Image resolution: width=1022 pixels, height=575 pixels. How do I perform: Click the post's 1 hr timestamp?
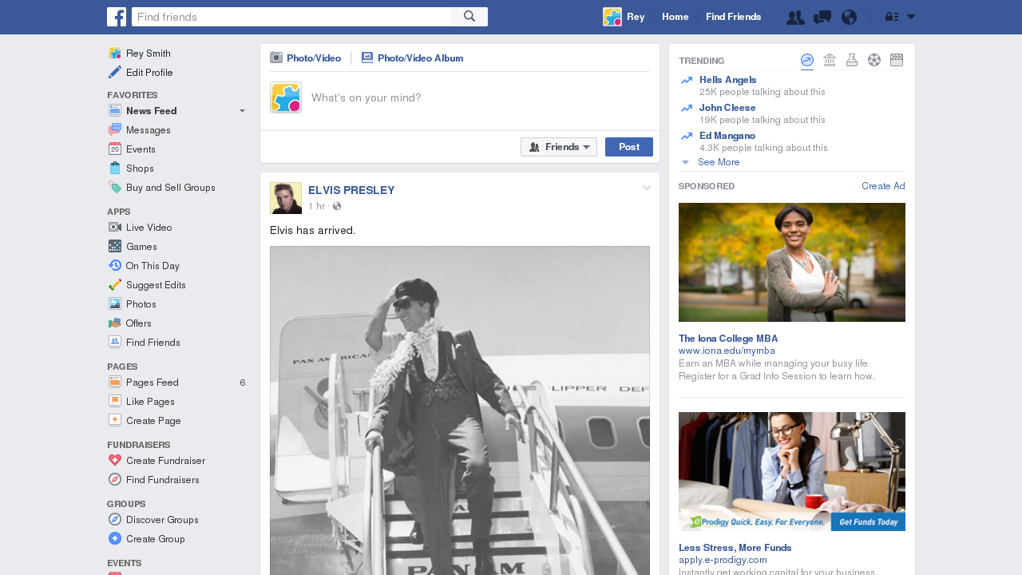point(316,206)
